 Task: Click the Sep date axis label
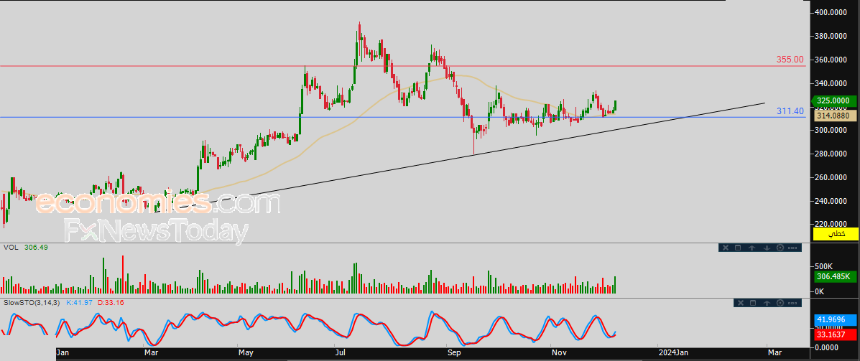point(453,352)
